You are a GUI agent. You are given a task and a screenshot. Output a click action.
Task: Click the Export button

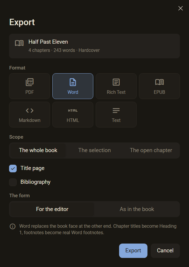tap(133, 251)
